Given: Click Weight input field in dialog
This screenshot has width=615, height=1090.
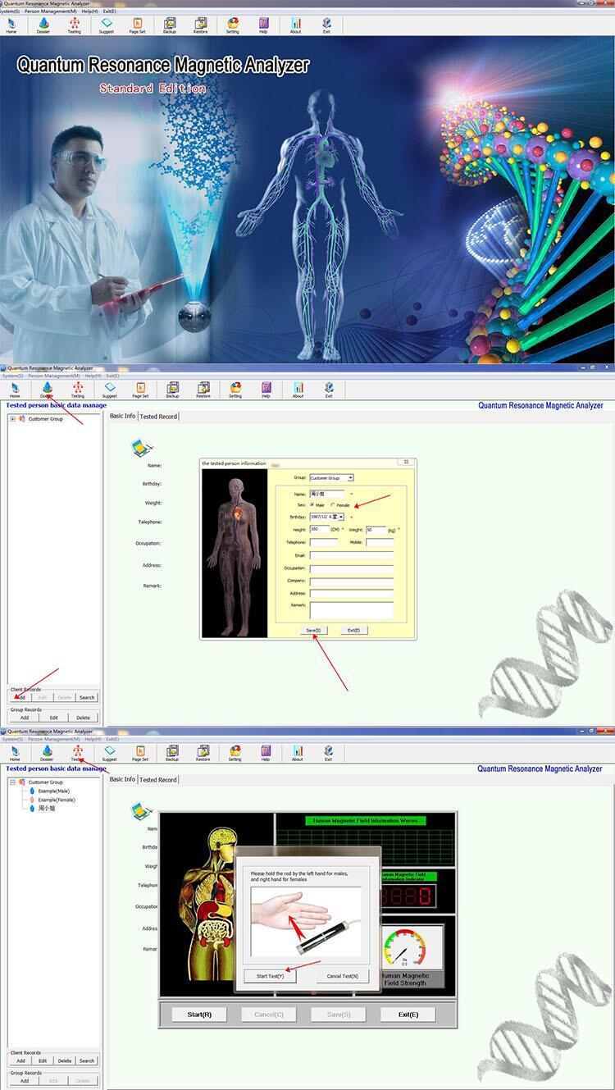Looking at the screenshot, I should [376, 530].
